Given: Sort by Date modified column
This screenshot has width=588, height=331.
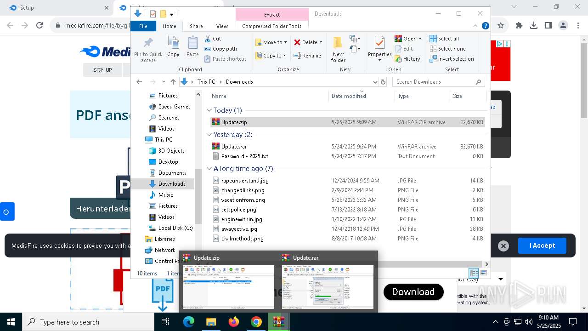Looking at the screenshot, I should click(x=362, y=96).
